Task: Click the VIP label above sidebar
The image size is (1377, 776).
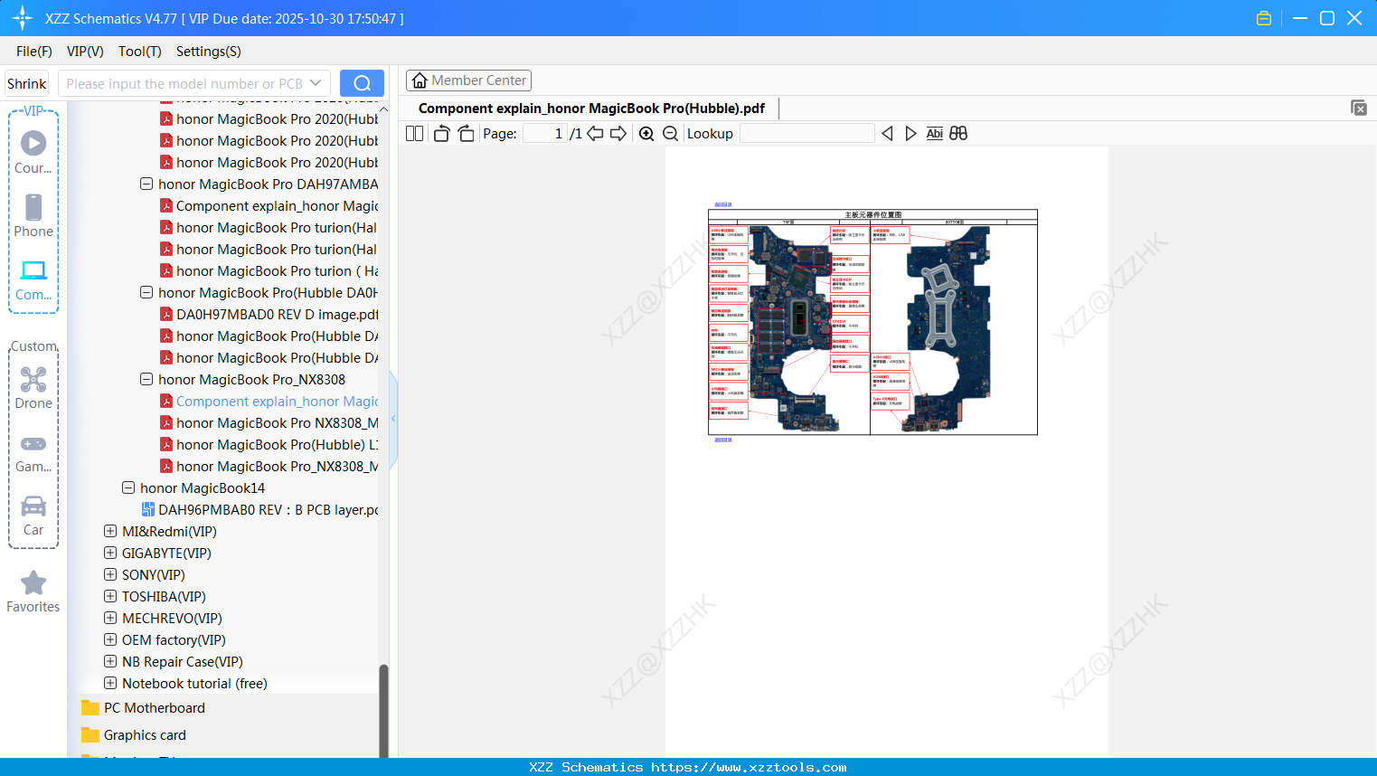Action: click(x=33, y=111)
